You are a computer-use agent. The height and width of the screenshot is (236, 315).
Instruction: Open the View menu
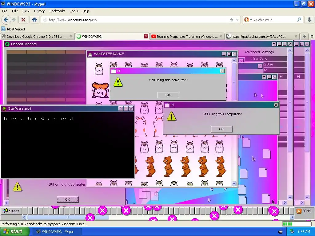(26, 11)
